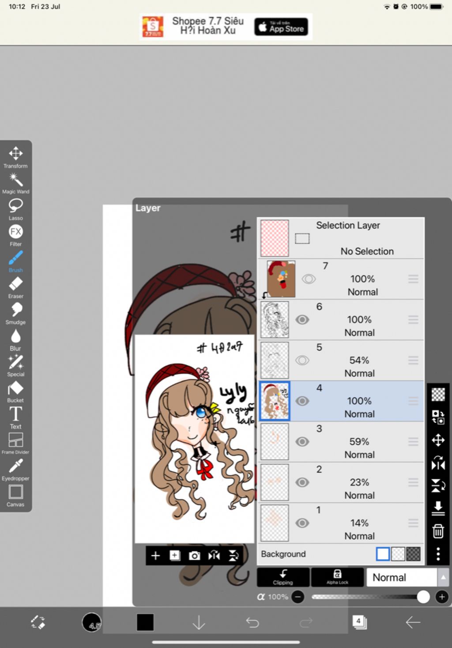
Task: Tap the battery indicator in status bar
Action: [436, 7]
